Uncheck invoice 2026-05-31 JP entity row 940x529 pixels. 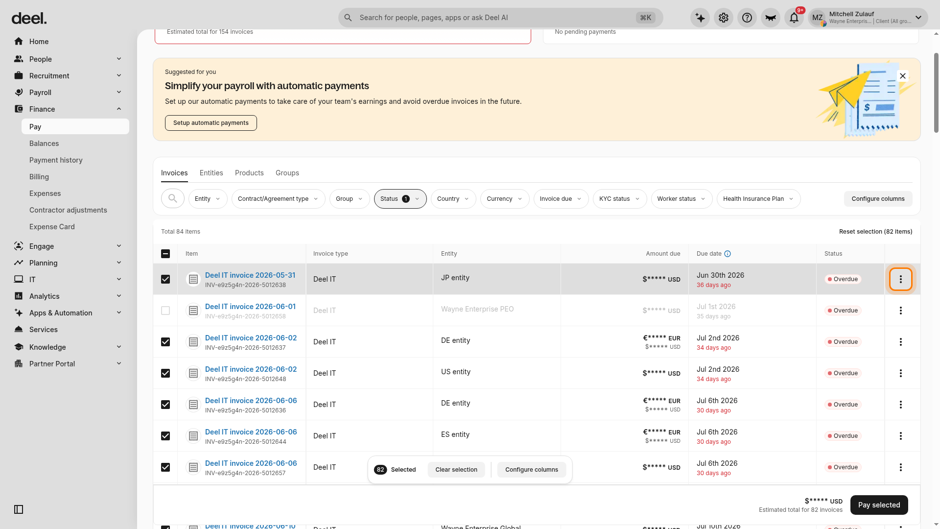point(165,279)
